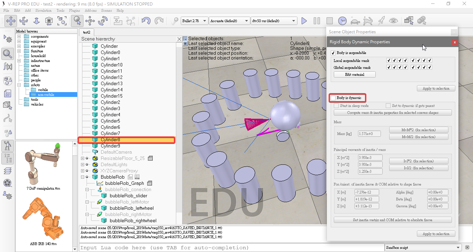Click the object rotate tool icon
This screenshot has width=473, height=252.
click(x=103, y=21)
